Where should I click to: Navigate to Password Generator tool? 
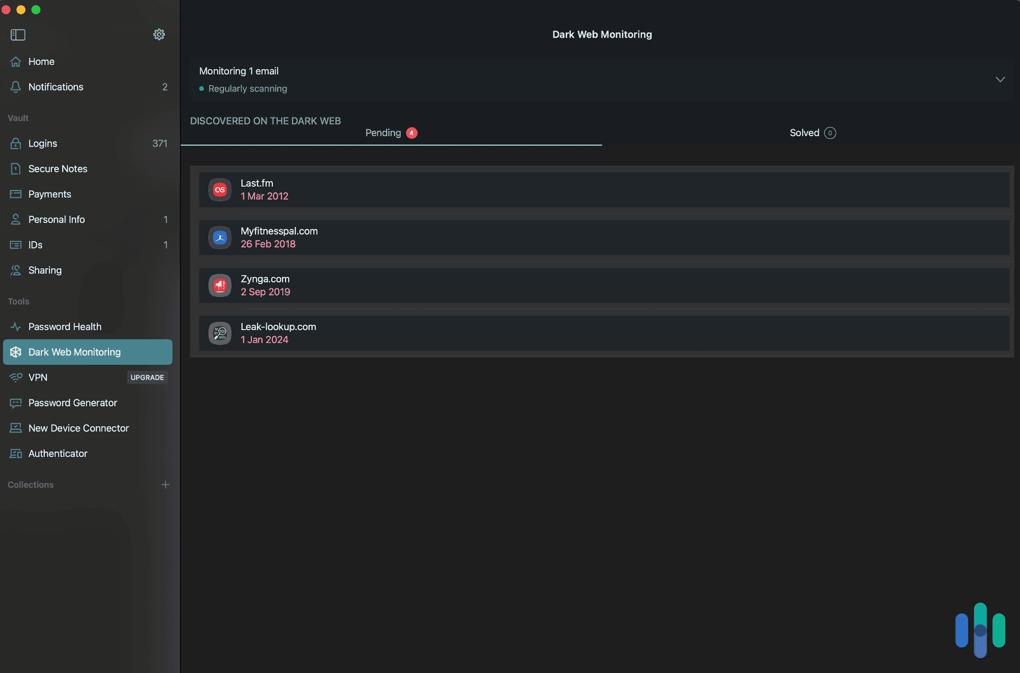coord(72,403)
